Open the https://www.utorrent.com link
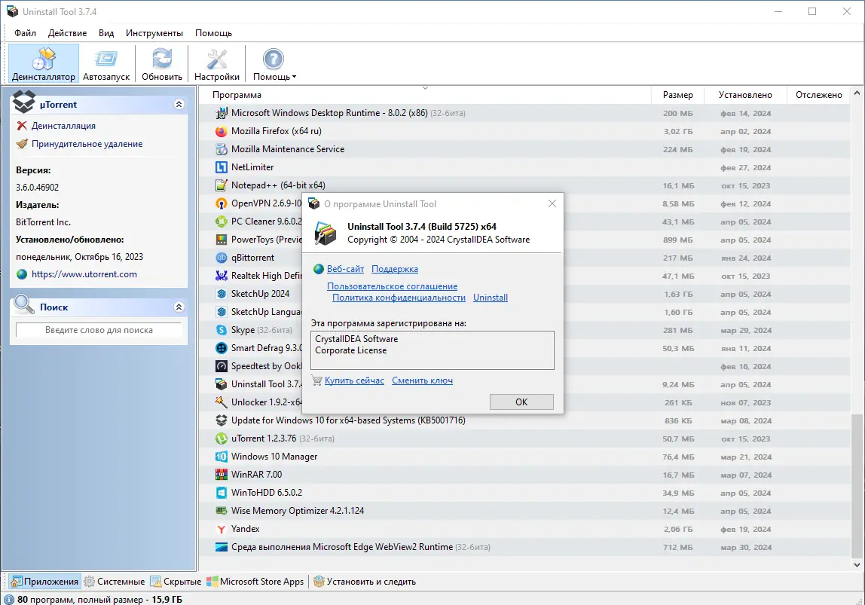This screenshot has width=865, height=605. [x=84, y=274]
